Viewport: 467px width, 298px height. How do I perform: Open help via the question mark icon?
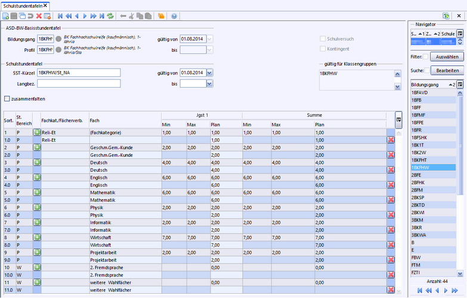tap(174, 15)
